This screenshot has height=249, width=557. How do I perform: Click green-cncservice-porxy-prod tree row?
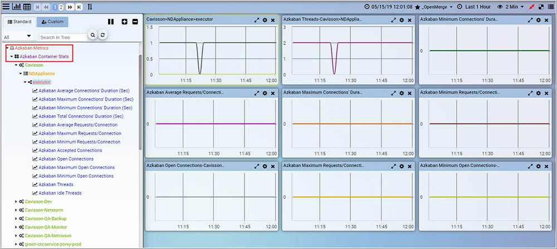coord(53,244)
